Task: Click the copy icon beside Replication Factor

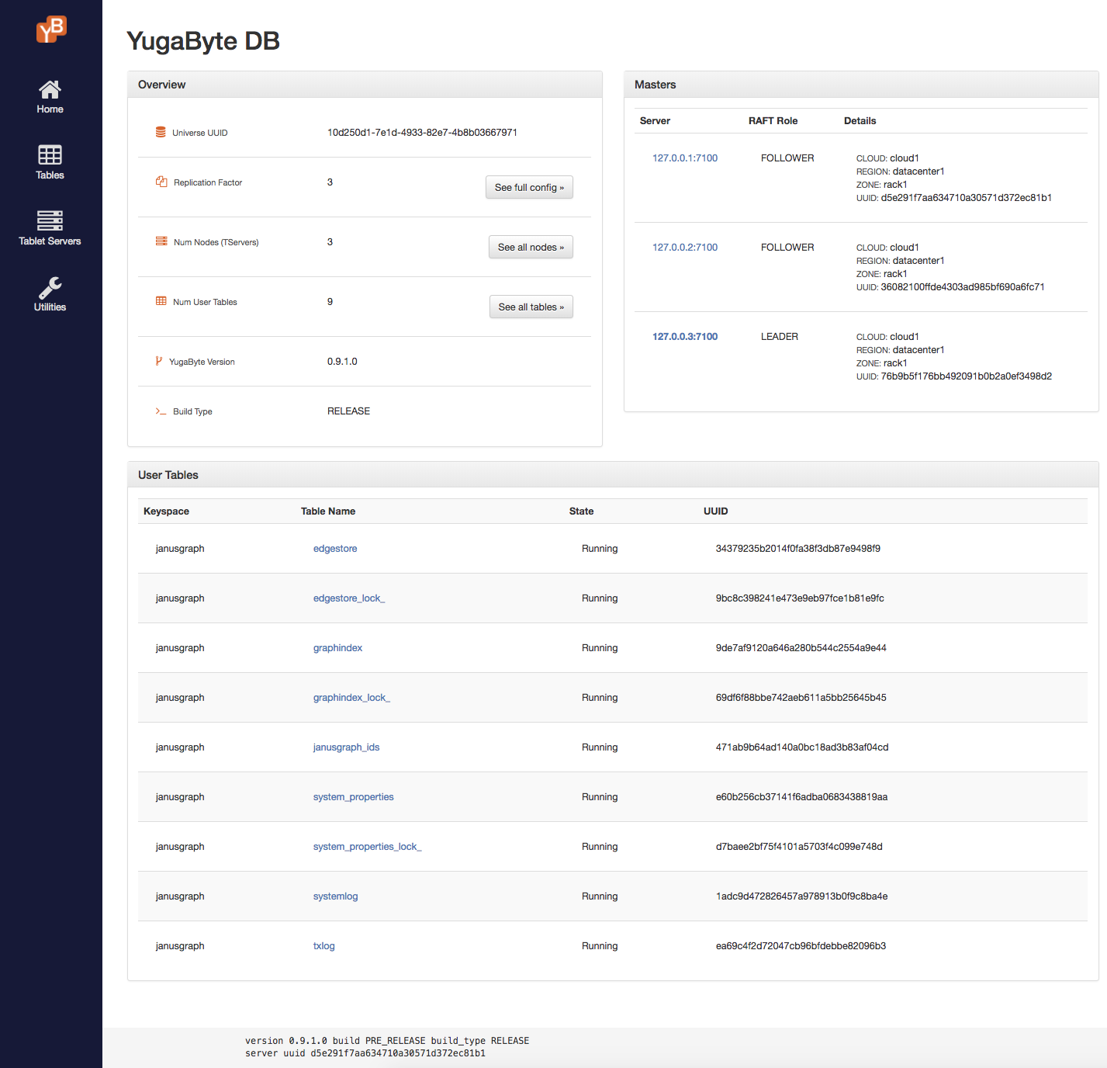Action: (161, 182)
